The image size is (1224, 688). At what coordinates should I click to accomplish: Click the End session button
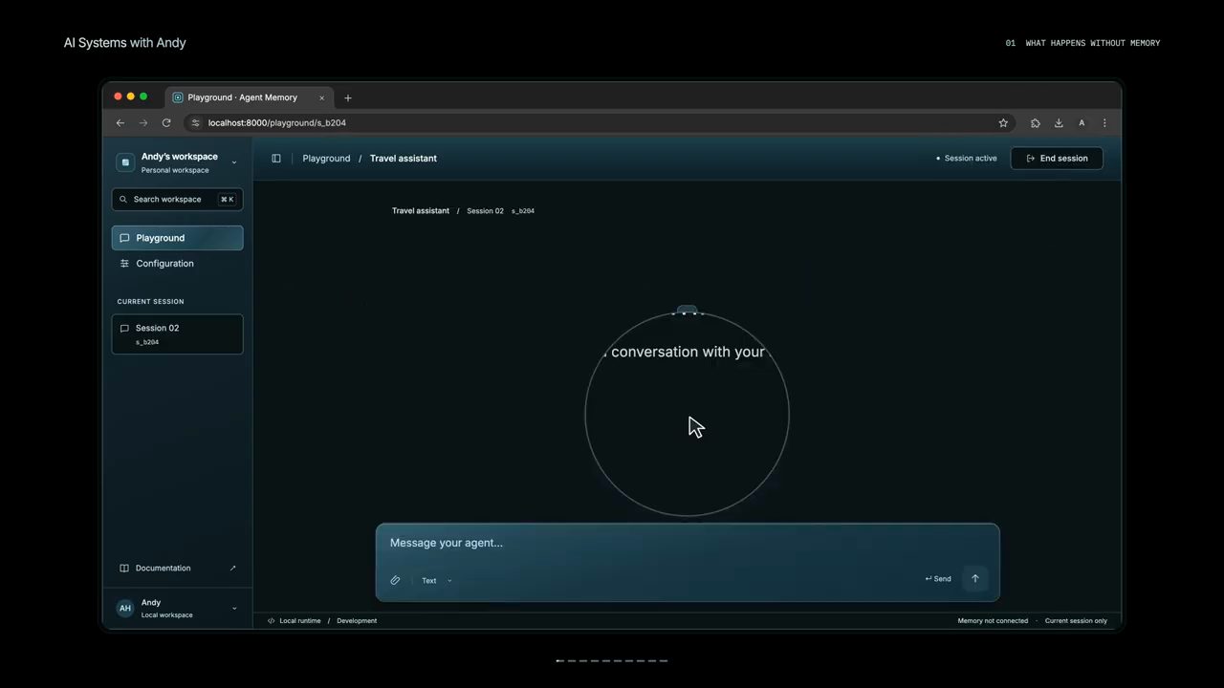pyautogui.click(x=1057, y=159)
